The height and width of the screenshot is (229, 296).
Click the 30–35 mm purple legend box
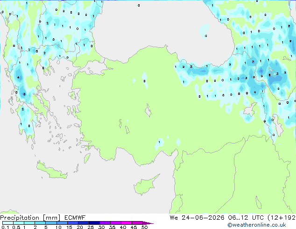click(x=105, y=223)
